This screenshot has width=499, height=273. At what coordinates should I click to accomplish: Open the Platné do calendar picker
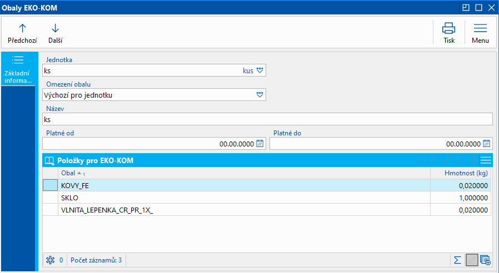[486, 144]
